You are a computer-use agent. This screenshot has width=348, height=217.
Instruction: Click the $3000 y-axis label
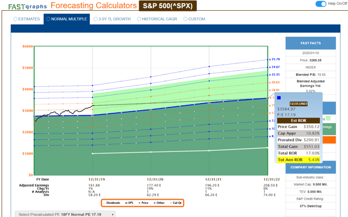tap(28, 111)
